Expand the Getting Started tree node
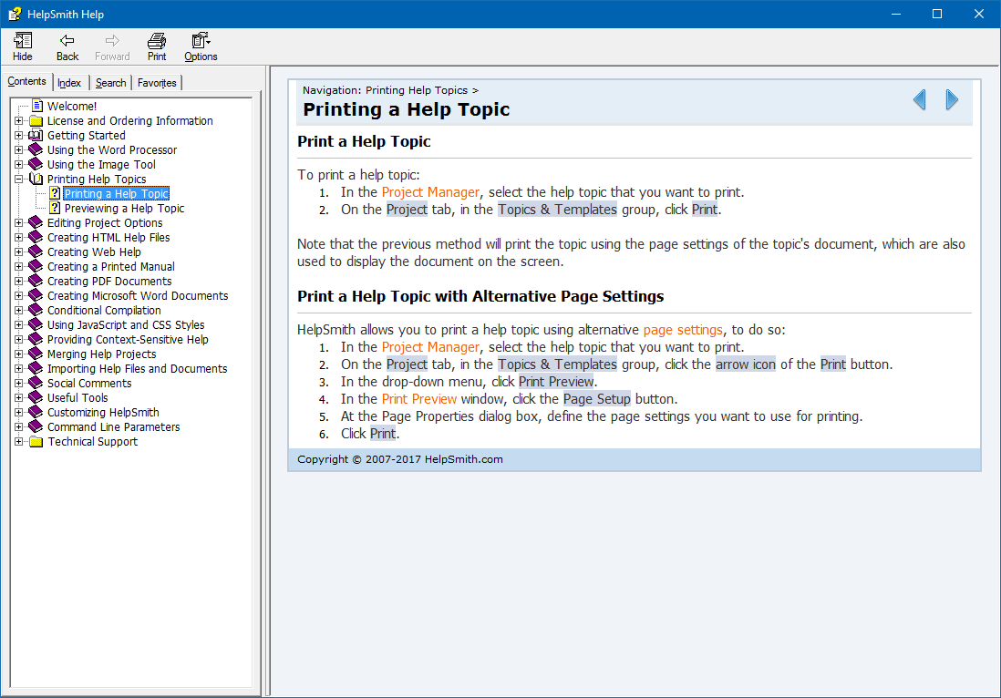The height and width of the screenshot is (698, 1001). (19, 136)
